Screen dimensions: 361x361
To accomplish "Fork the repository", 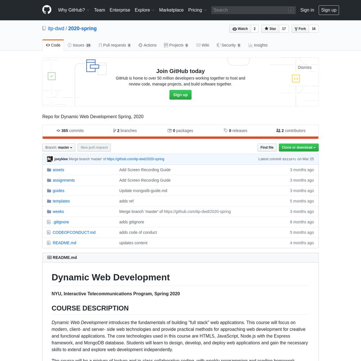I will coord(300,29).
